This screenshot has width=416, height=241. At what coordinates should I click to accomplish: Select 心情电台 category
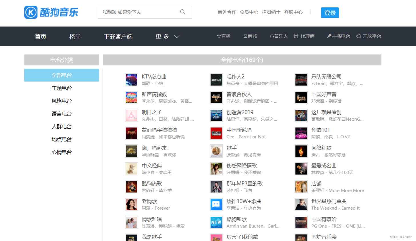[62, 152]
